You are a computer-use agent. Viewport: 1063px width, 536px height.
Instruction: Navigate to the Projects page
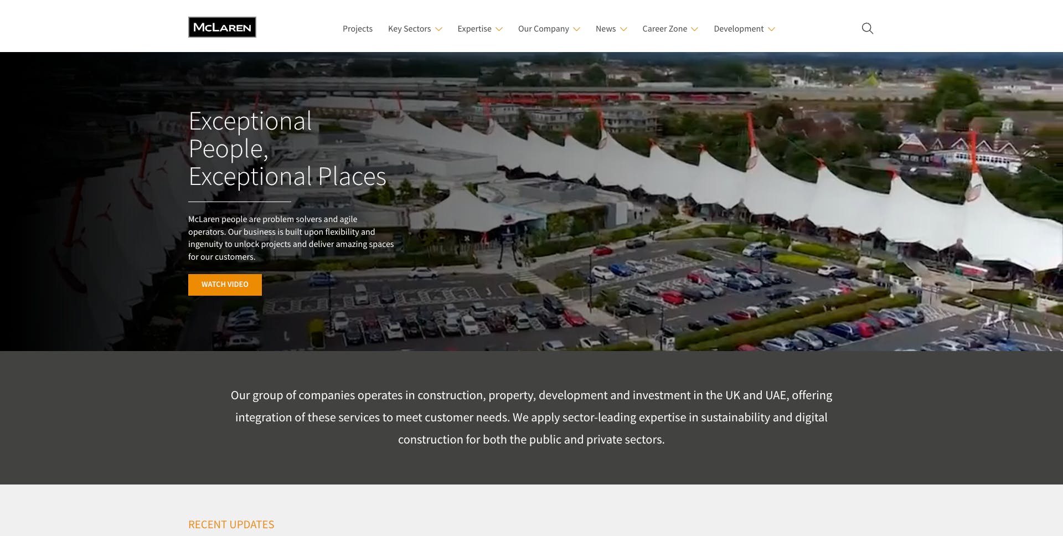[357, 28]
